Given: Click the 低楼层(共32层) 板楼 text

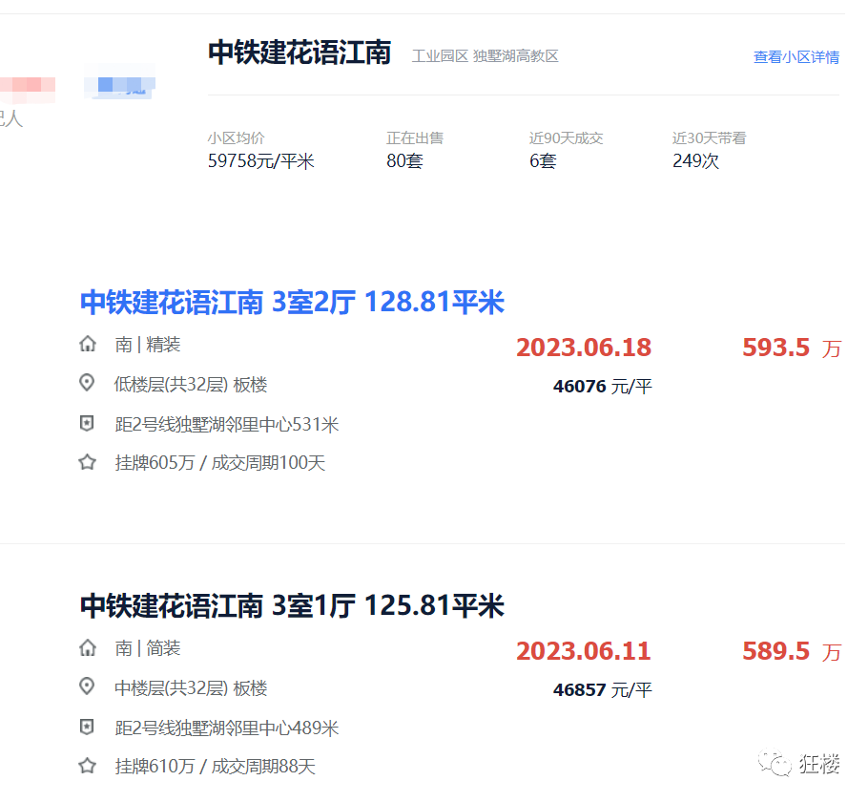Looking at the screenshot, I should [x=191, y=385].
